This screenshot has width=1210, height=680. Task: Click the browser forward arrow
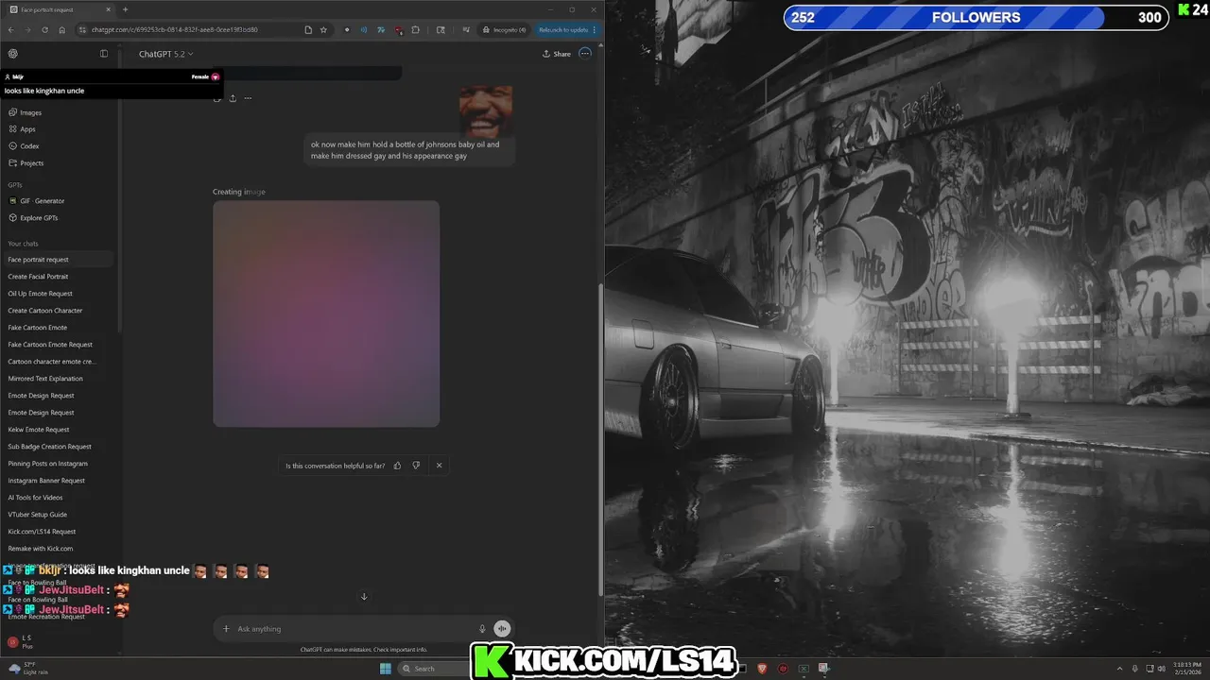coord(27,29)
